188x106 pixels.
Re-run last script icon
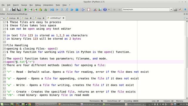46,10
